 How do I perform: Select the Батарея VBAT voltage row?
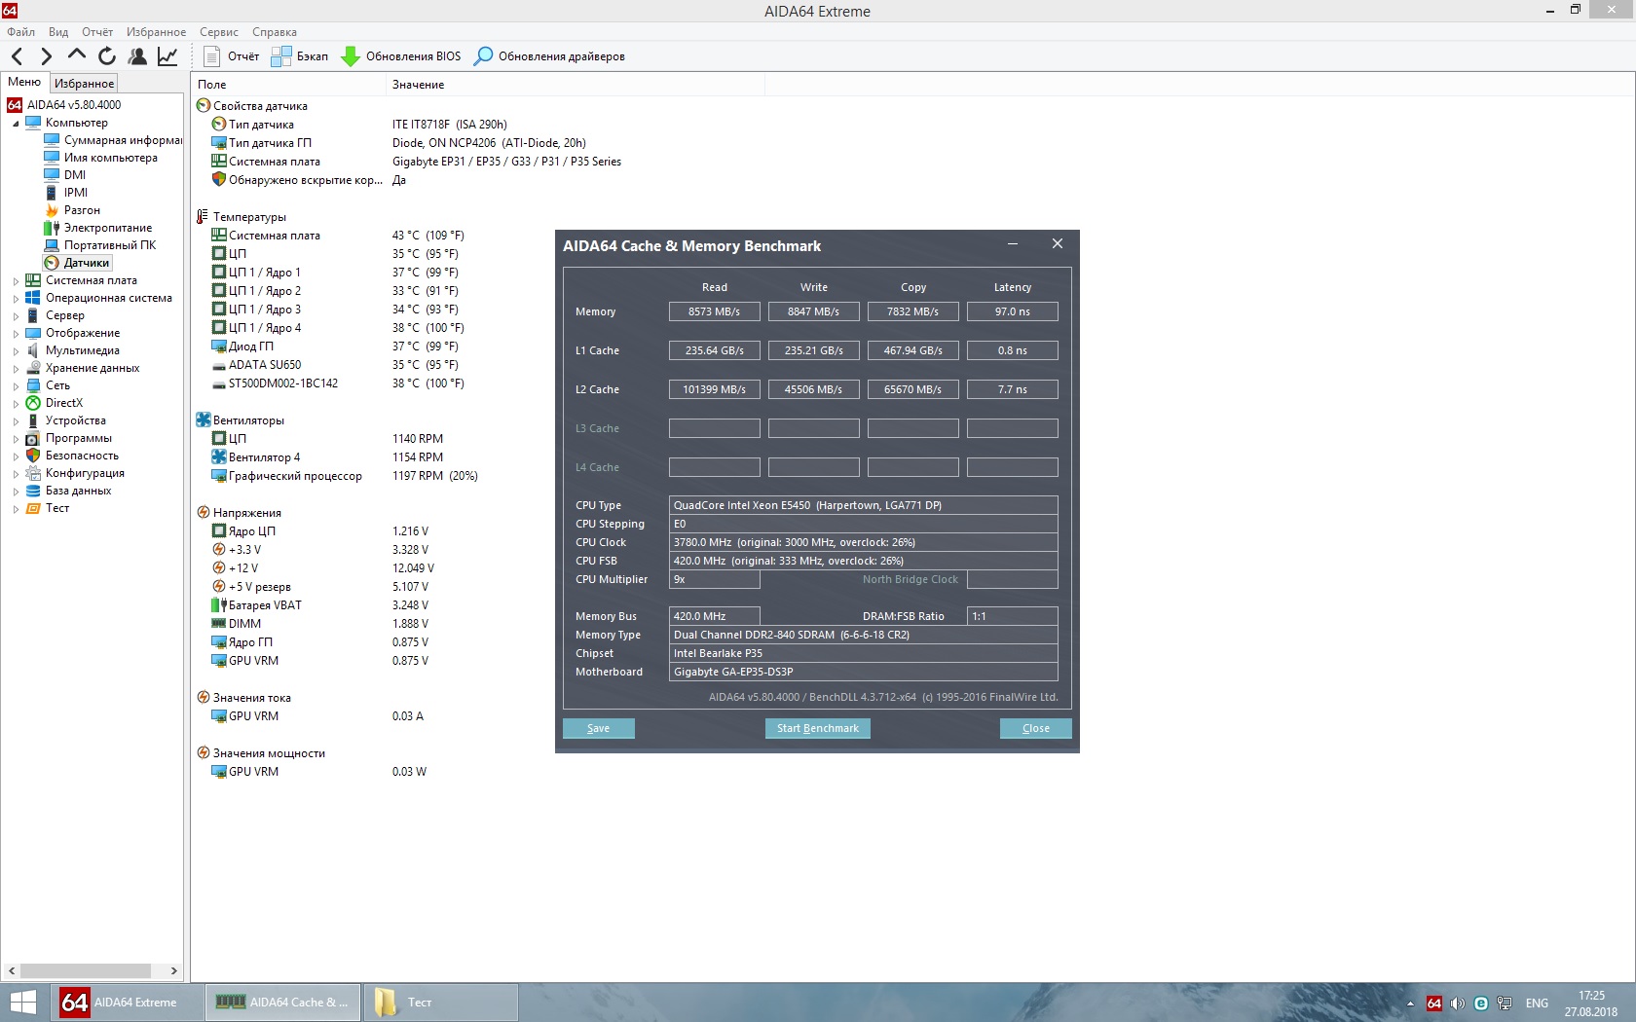(320, 605)
